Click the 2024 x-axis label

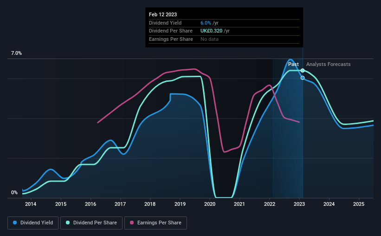coord(329,204)
